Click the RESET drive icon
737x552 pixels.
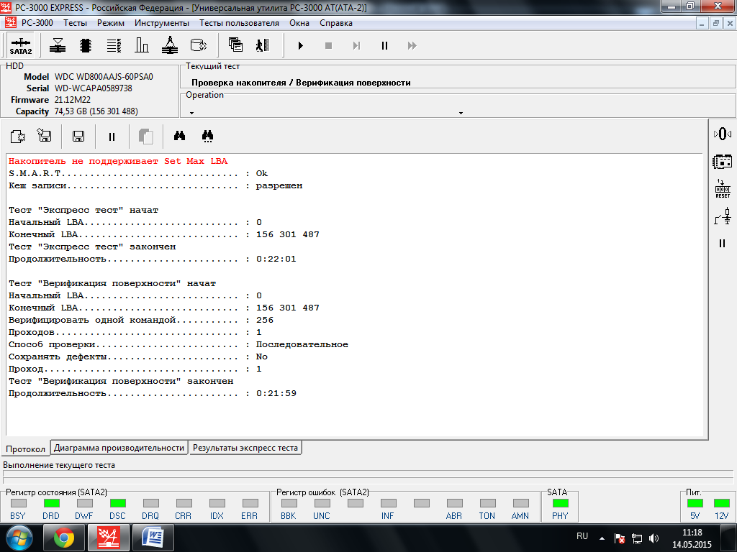pos(723,189)
